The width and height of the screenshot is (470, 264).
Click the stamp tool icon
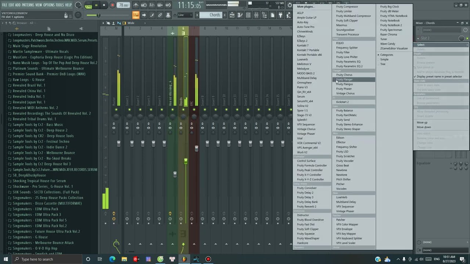click(168, 15)
